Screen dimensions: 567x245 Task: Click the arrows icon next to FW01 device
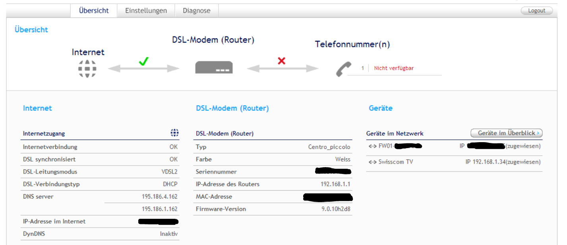[x=372, y=146]
